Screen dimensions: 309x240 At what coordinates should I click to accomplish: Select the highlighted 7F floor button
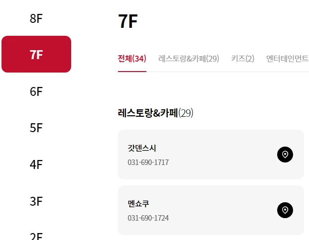point(36,54)
